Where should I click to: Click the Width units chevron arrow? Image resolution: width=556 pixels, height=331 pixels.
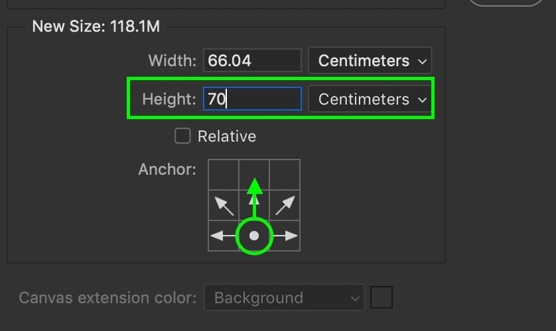tap(423, 62)
